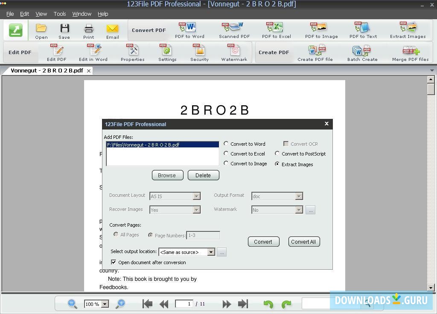Choose the Page Numbers radio button
437x314 pixels.
pos(150,235)
